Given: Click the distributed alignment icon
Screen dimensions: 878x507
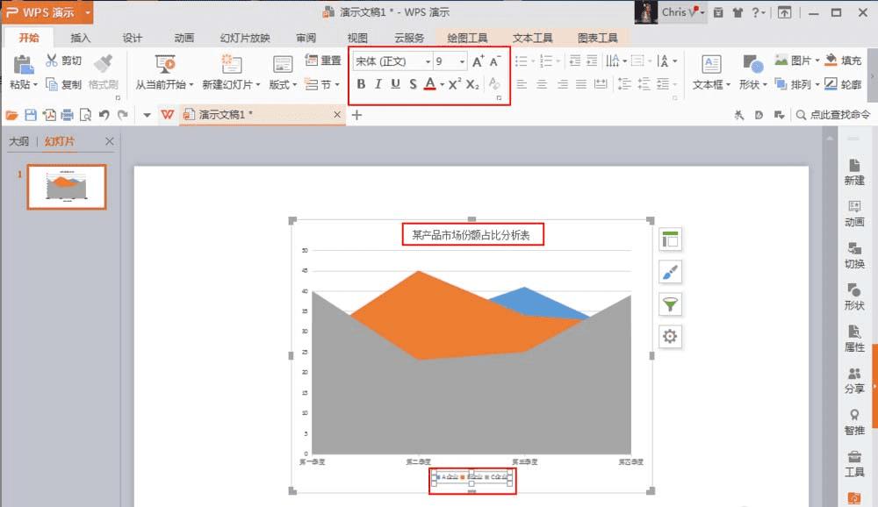Looking at the screenshot, I should tap(601, 84).
